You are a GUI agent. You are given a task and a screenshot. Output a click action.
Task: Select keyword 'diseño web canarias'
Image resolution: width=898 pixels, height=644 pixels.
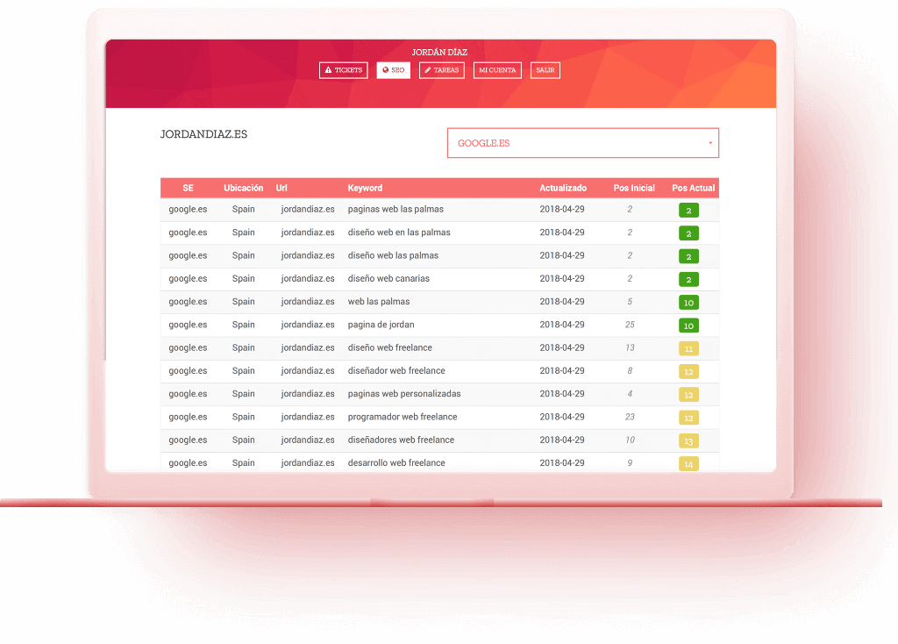click(388, 278)
